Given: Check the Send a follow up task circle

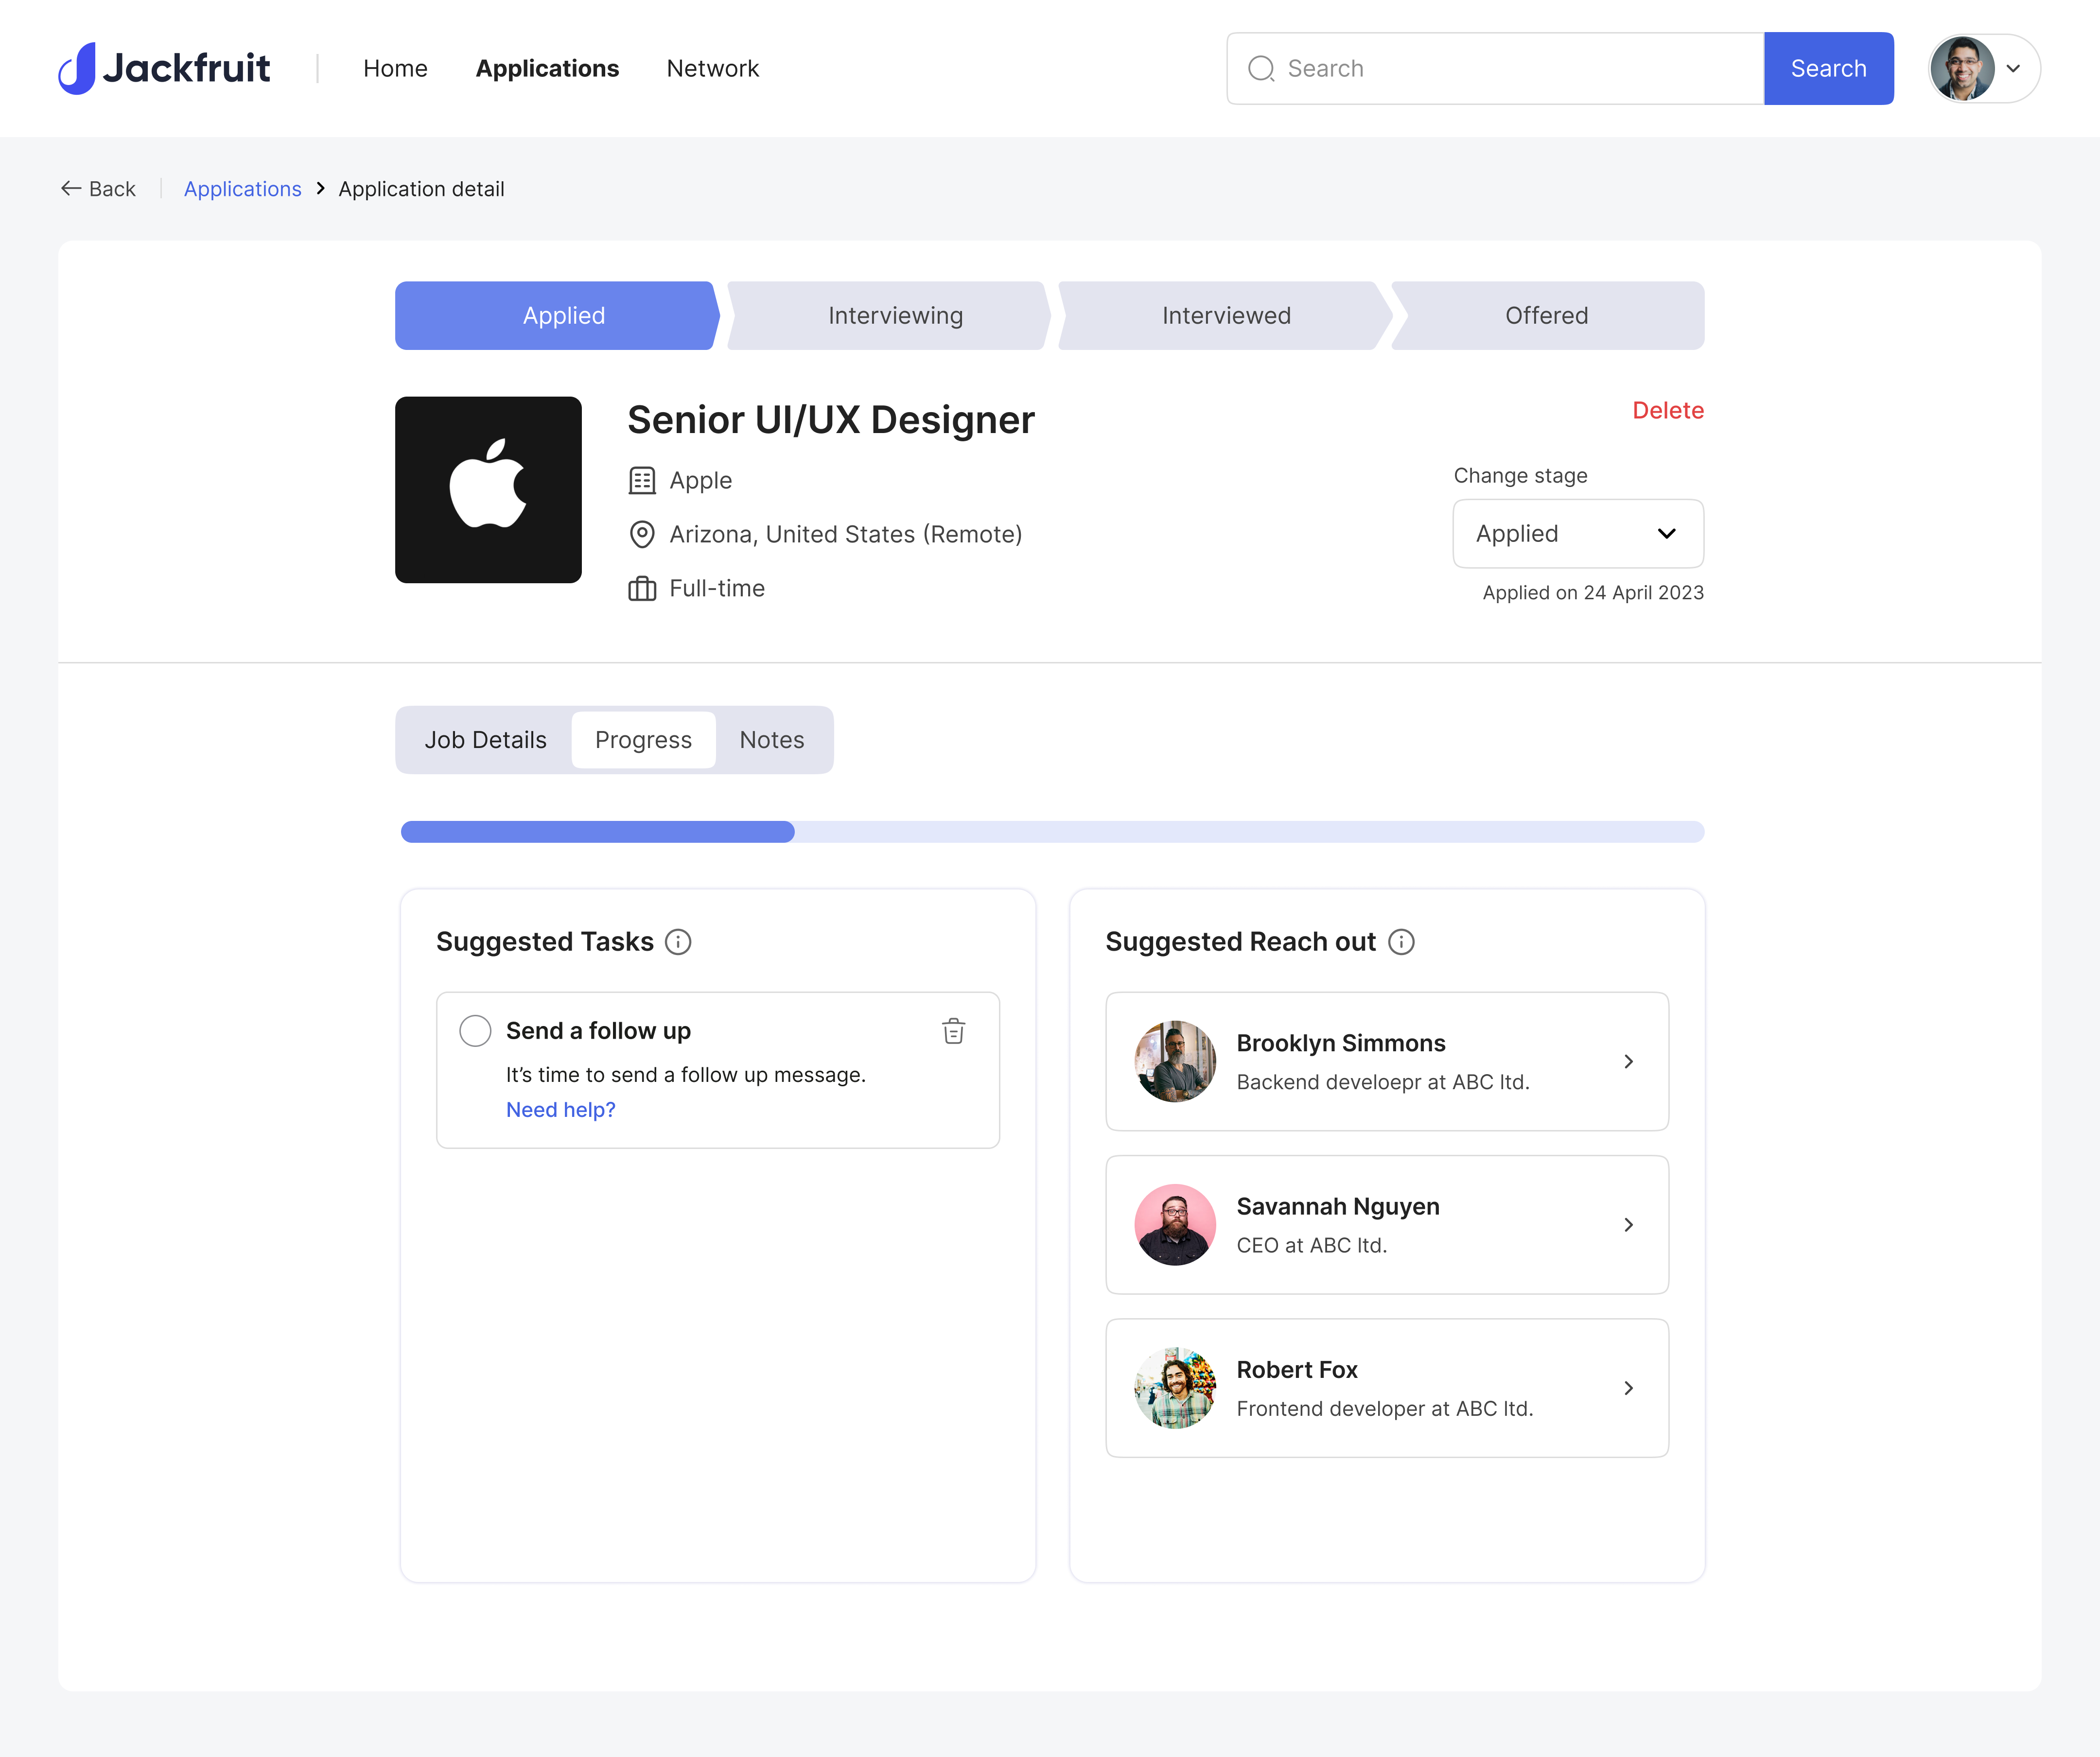Looking at the screenshot, I should tap(475, 1030).
